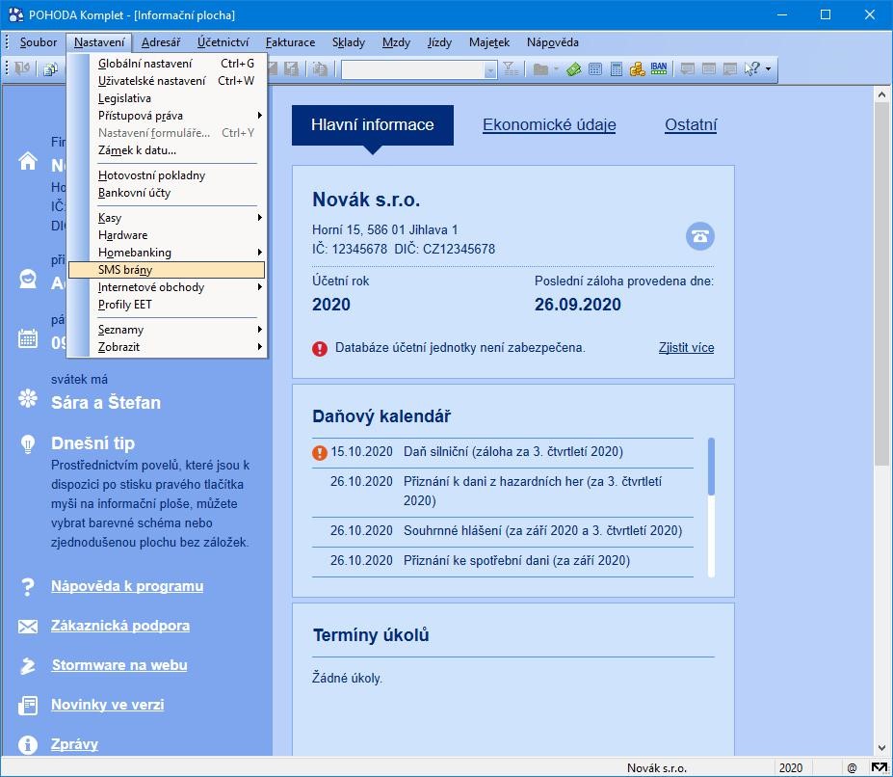Select Globální nastavení from the menu
Screen dimensions: 893x777
pyautogui.click(x=167, y=64)
